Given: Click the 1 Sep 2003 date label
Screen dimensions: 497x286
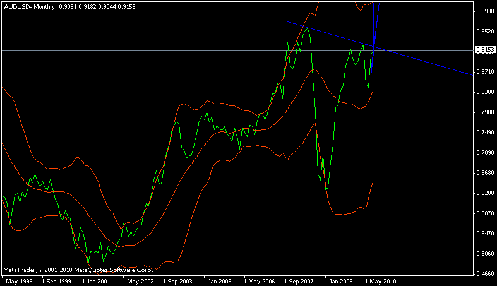Looking at the screenshot, I should [x=177, y=281].
